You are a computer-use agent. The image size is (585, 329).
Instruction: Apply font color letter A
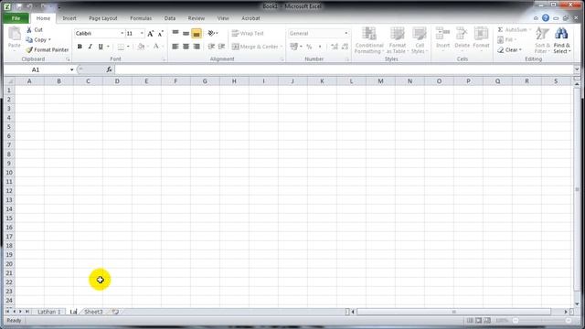156,47
